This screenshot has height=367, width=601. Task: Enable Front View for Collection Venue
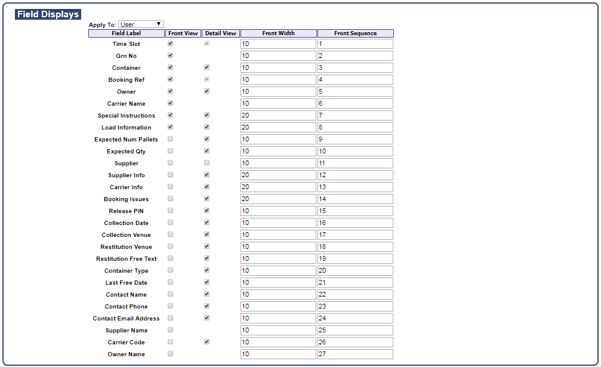click(x=170, y=234)
